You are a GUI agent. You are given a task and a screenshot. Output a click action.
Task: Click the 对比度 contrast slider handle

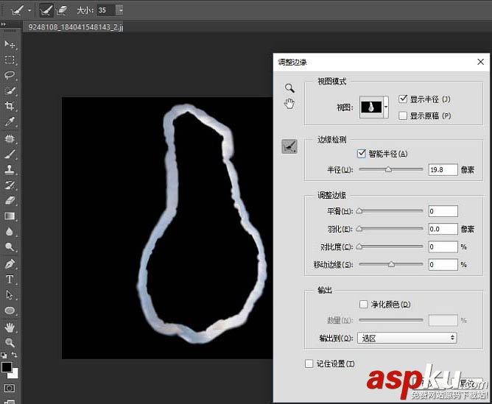tap(359, 247)
